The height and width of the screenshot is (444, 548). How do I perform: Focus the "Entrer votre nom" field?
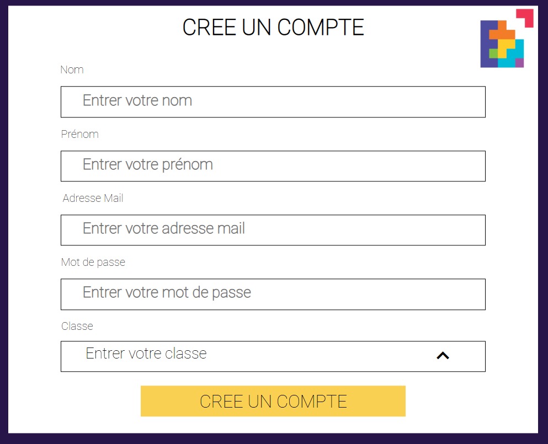click(x=273, y=101)
